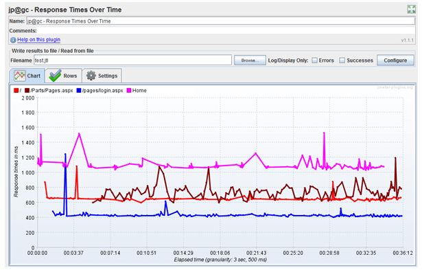Click the 00:00:00 x-axis time label
Viewport: 422px width, 270px height.
click(x=37, y=253)
